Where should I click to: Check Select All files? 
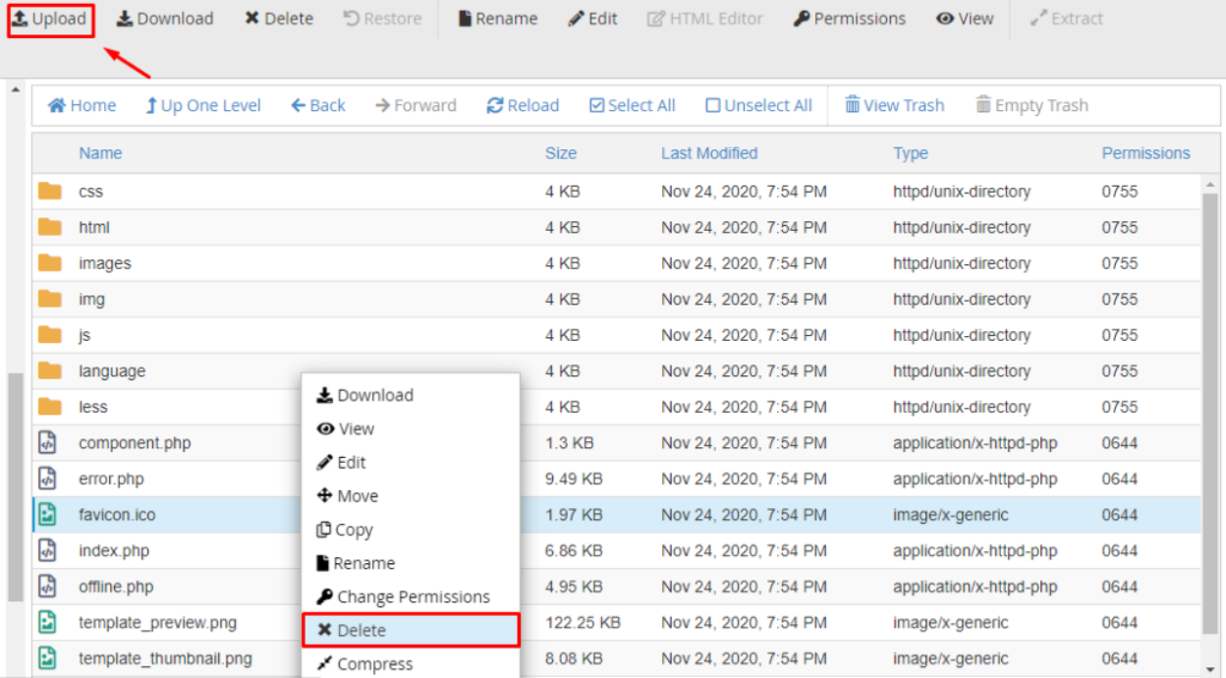[x=632, y=105]
